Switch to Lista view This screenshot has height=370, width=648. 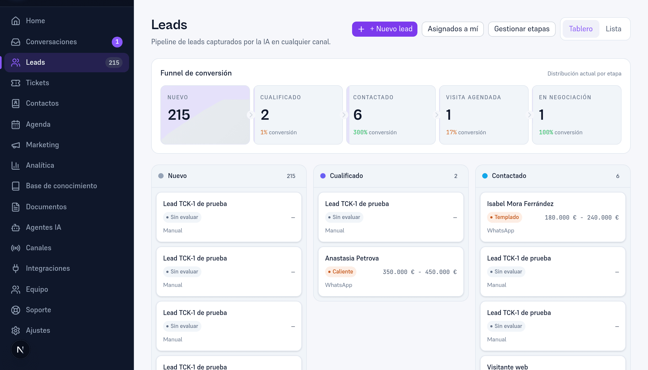[613, 29]
